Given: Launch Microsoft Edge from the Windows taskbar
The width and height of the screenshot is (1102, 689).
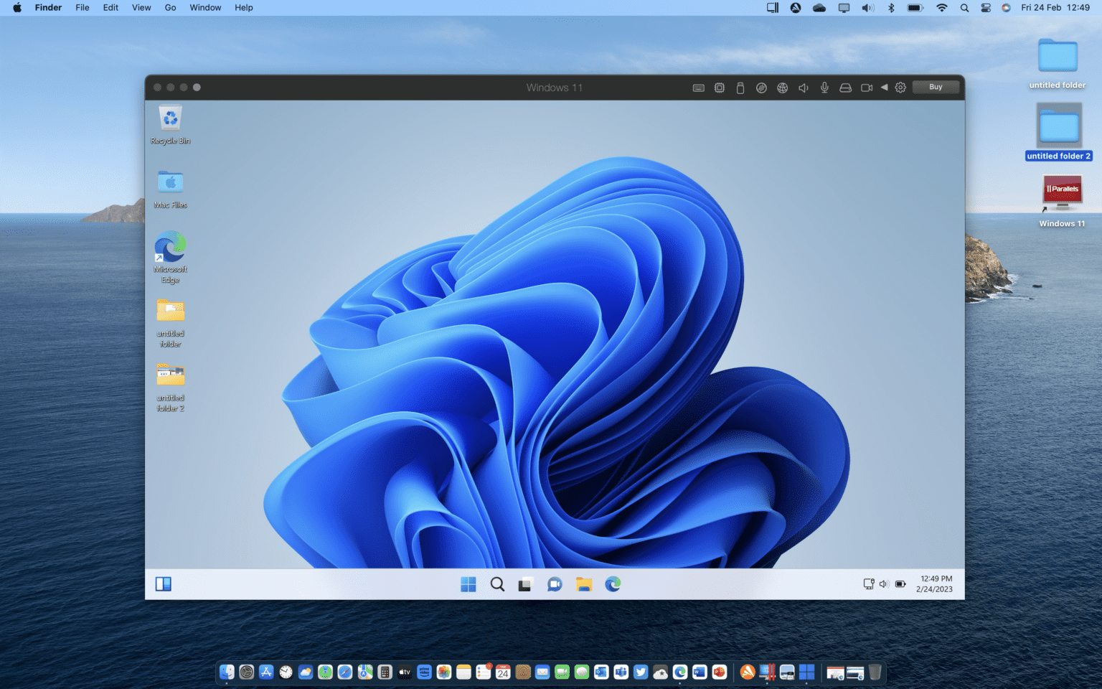Looking at the screenshot, I should pyautogui.click(x=613, y=584).
